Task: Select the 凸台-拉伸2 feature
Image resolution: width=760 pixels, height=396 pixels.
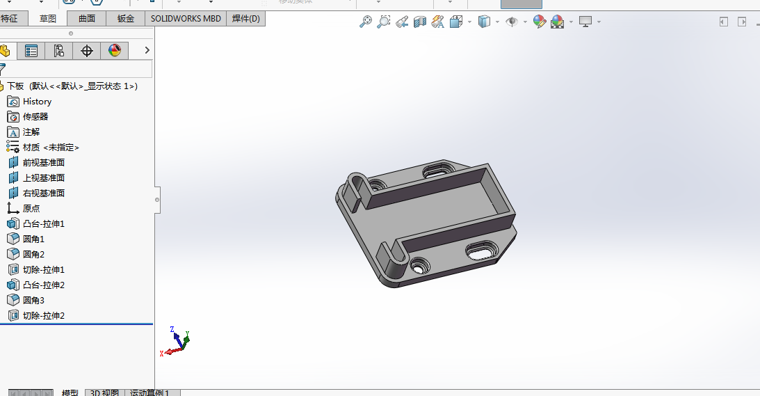Action: (44, 285)
